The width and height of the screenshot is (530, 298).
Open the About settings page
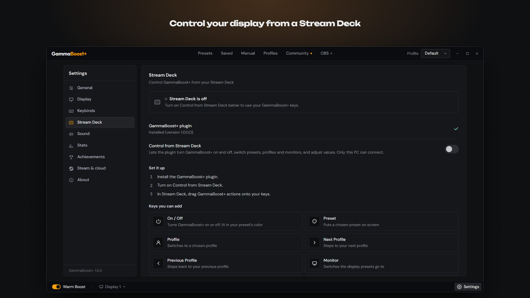click(100, 180)
